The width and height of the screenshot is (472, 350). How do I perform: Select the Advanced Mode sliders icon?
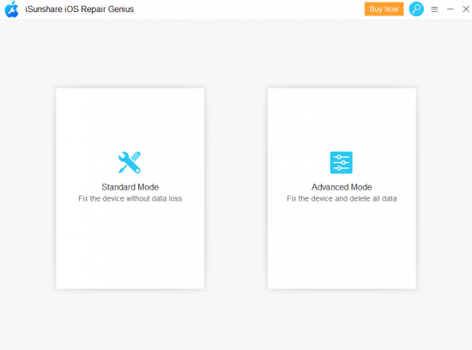[341, 162]
